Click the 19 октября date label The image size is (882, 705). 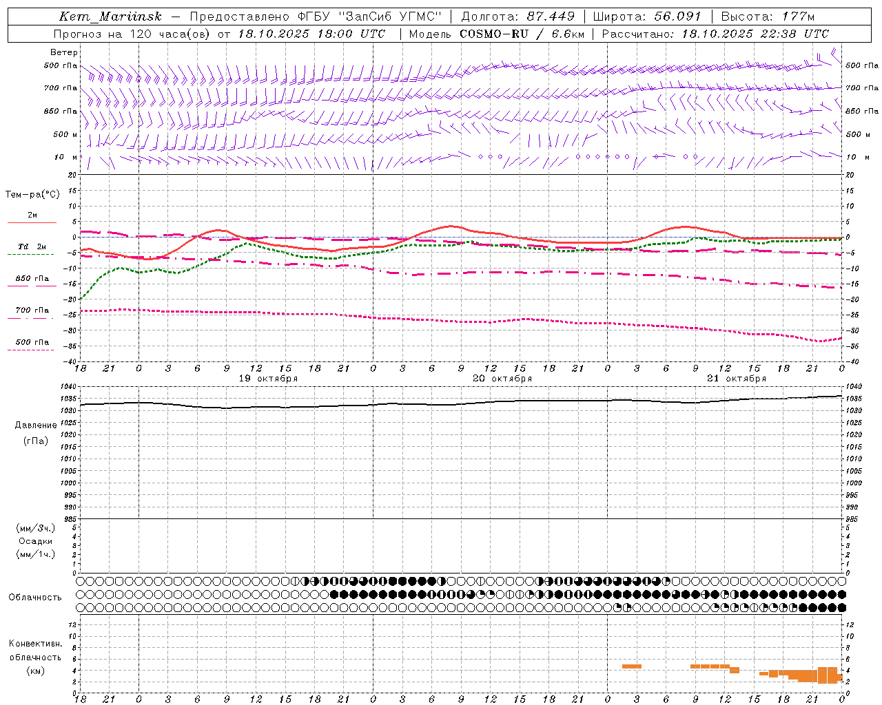tap(268, 379)
